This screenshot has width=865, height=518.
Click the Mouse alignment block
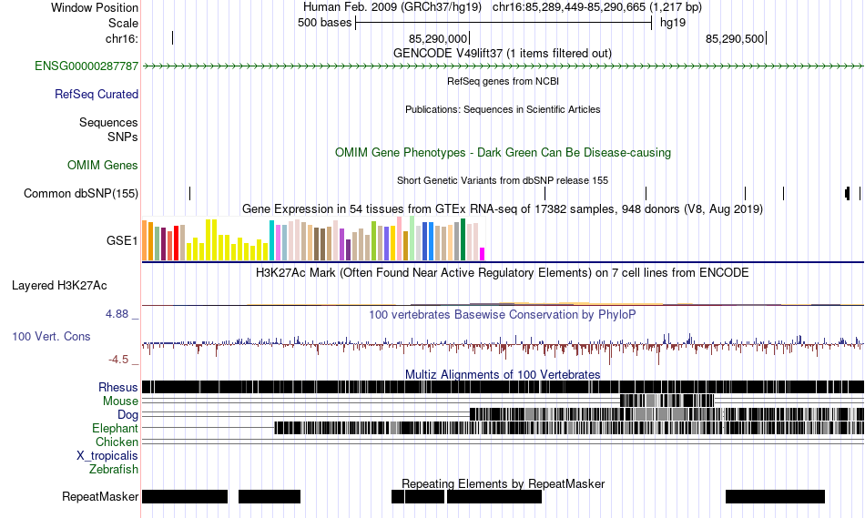click(x=667, y=401)
